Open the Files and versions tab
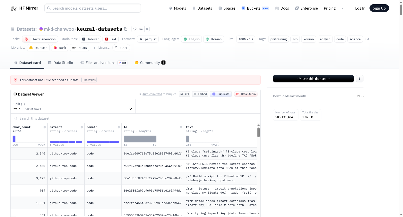403x217 pixels. [104, 63]
